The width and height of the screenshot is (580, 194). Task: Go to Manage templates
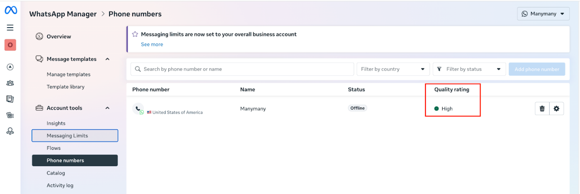coord(68,75)
